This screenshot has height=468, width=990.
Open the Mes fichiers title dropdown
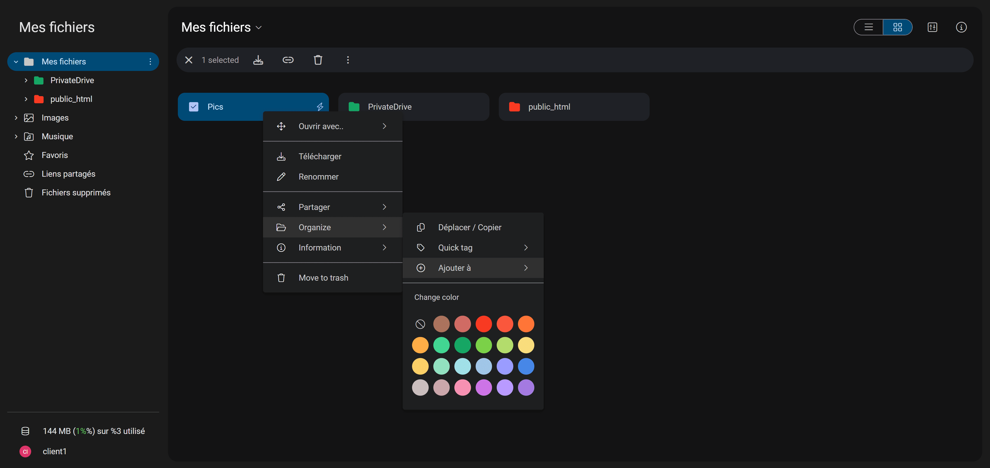coord(259,28)
